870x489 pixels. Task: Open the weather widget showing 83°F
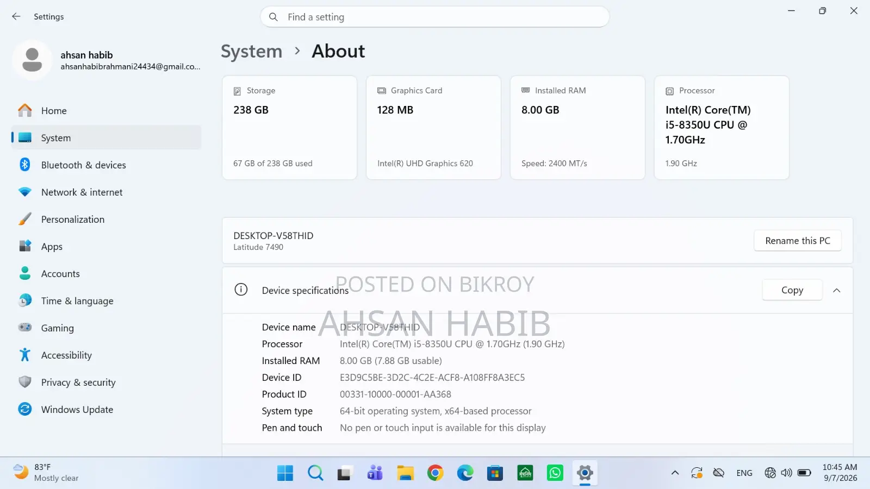click(x=47, y=473)
